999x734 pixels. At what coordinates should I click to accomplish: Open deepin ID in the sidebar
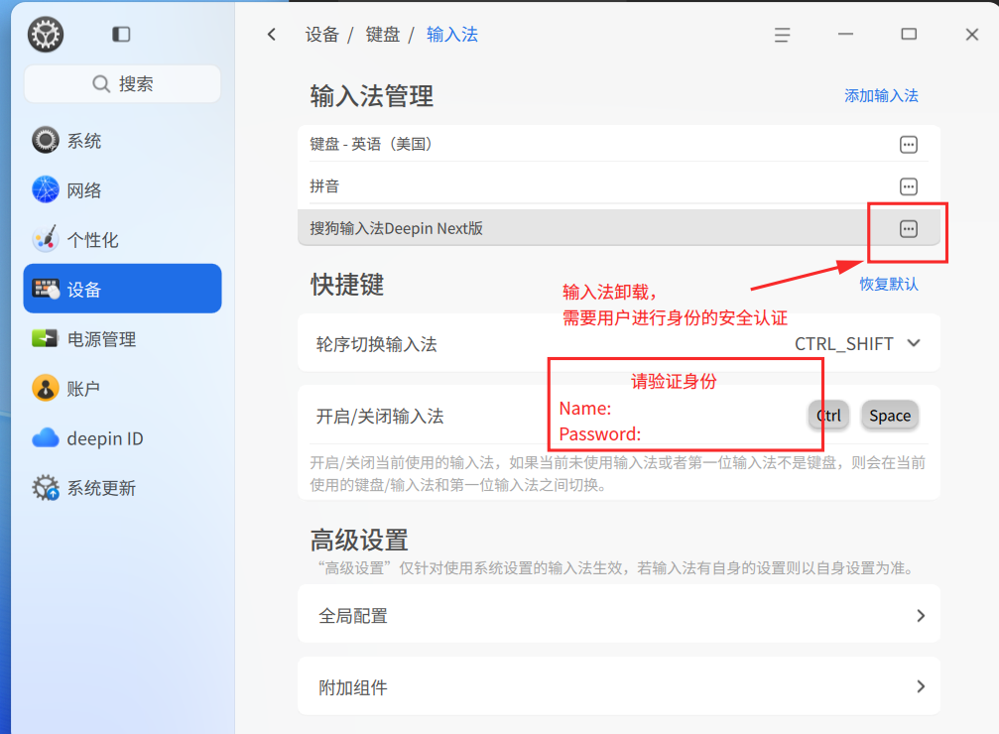pyautogui.click(x=122, y=438)
